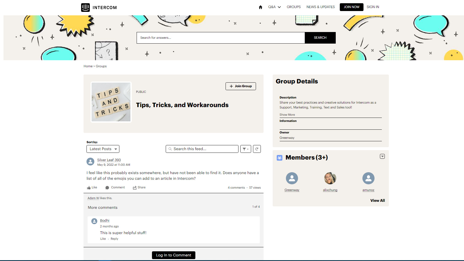Click Silver Leaf 393 avatar
The height and width of the screenshot is (261, 464).
(x=90, y=162)
